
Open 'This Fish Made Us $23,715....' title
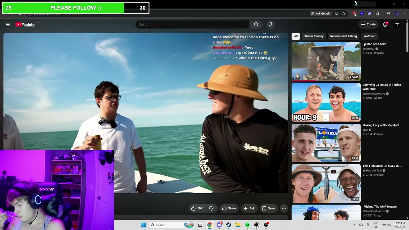click(x=382, y=166)
